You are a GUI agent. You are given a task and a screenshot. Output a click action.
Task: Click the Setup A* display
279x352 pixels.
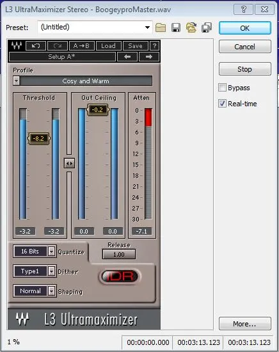[62, 56]
